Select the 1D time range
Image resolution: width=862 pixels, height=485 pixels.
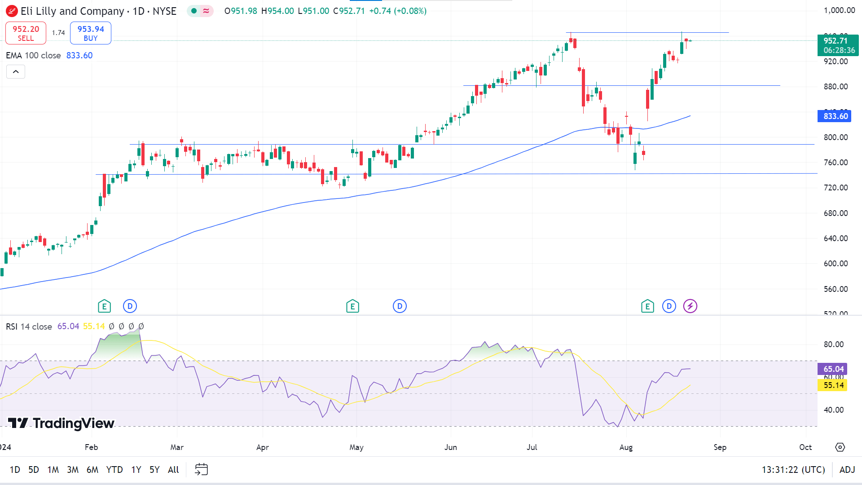(x=15, y=470)
